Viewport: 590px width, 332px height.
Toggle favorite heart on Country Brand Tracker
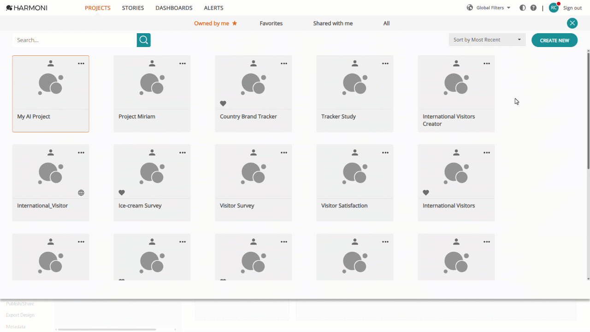point(223,104)
